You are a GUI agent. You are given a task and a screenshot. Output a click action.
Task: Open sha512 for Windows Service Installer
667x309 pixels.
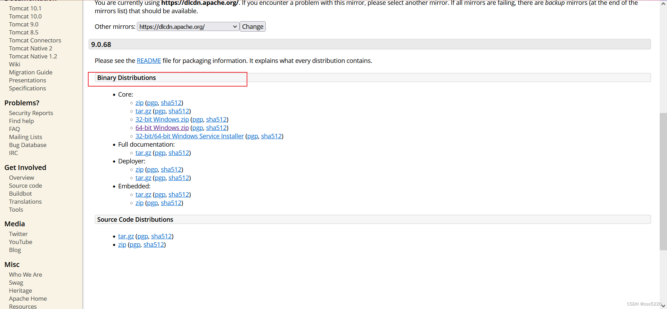click(x=271, y=136)
